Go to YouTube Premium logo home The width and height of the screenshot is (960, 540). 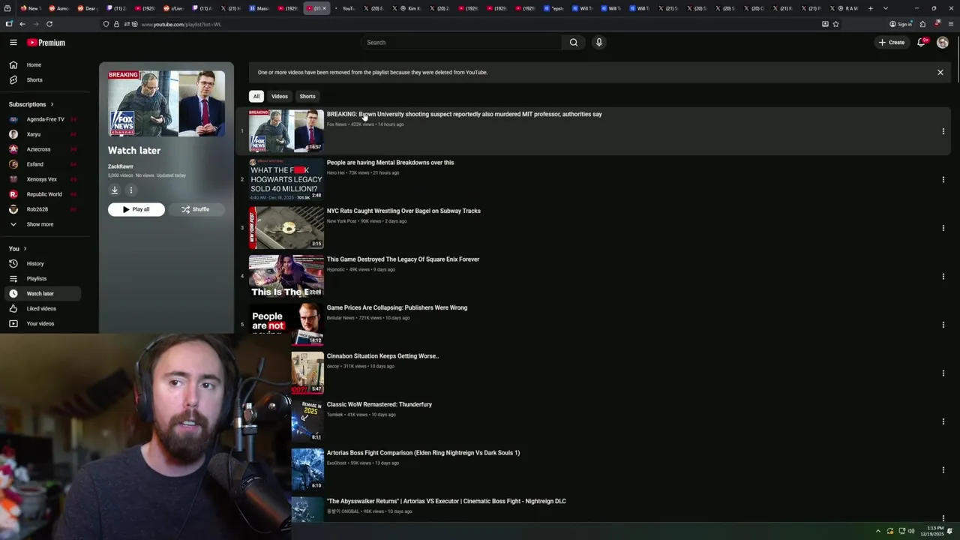coord(46,43)
